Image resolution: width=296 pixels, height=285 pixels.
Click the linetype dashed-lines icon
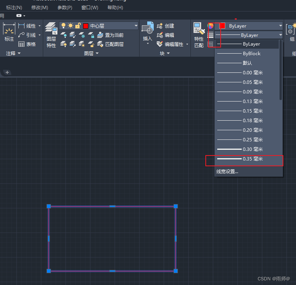click(x=210, y=44)
